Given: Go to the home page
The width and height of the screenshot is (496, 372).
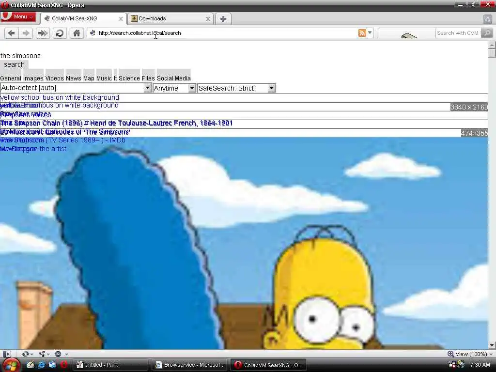Looking at the screenshot, I should 77,33.
